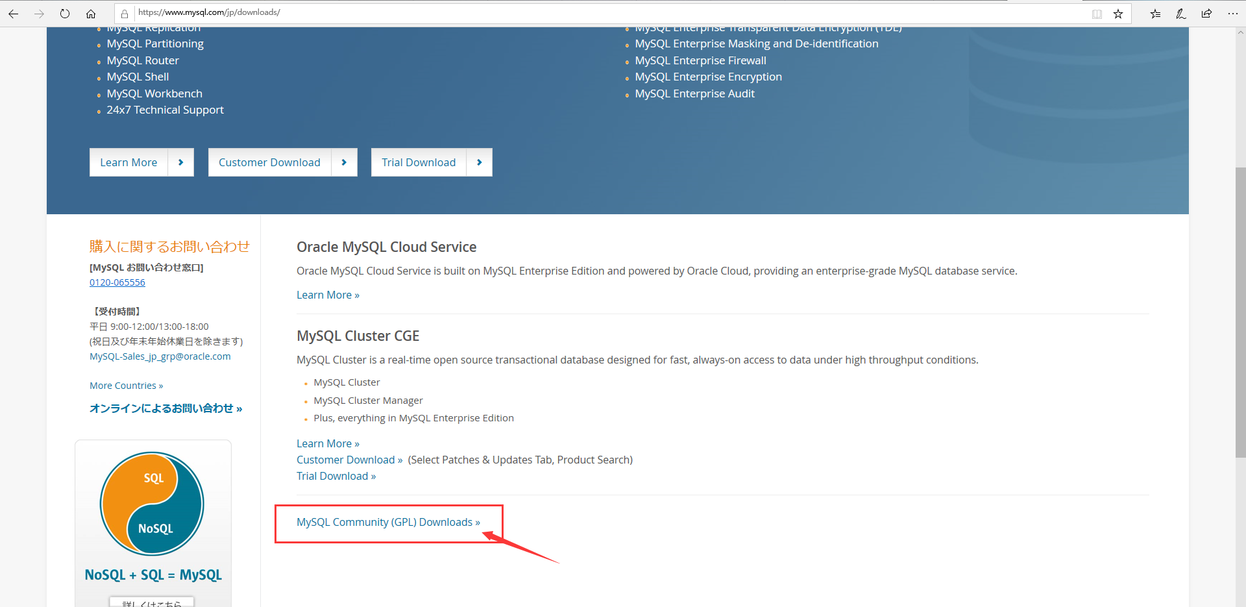Click the scrollbar up arrow
The height and width of the screenshot is (607, 1246).
coord(1241,32)
